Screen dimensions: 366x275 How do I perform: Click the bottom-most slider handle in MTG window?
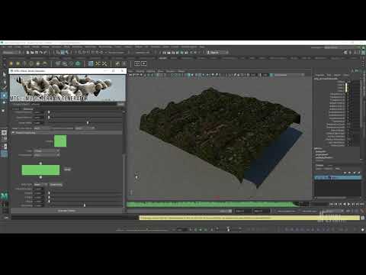85,205
